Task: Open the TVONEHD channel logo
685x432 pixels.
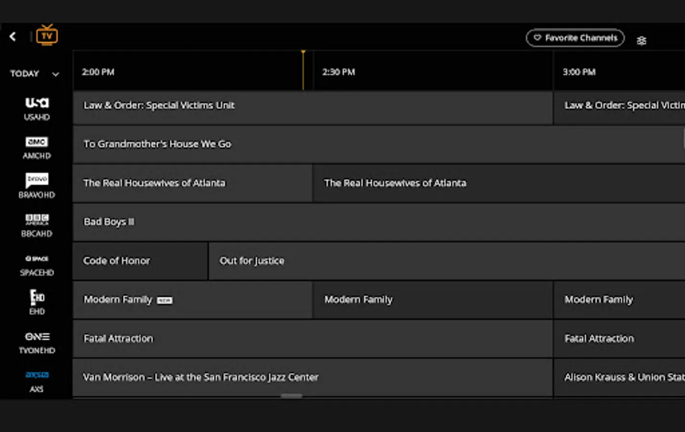Action: [37, 336]
